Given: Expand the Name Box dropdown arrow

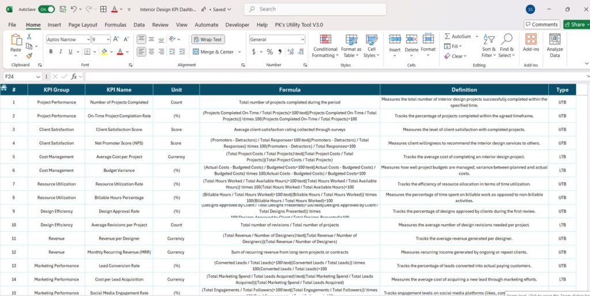Looking at the screenshot, I should 38,76.
